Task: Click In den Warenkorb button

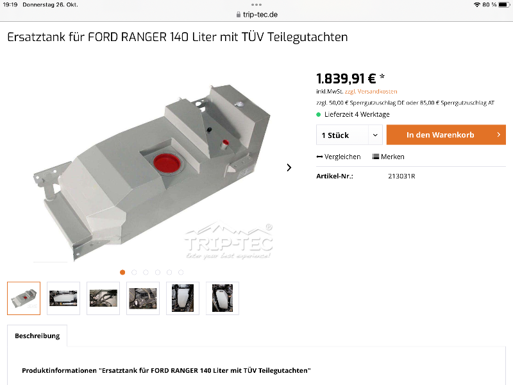Action: [x=446, y=135]
